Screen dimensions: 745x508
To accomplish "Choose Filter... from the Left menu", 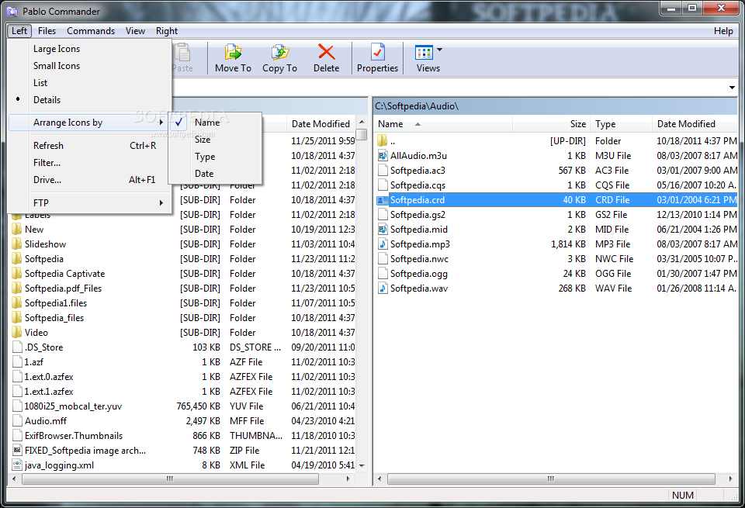I will tap(89, 163).
